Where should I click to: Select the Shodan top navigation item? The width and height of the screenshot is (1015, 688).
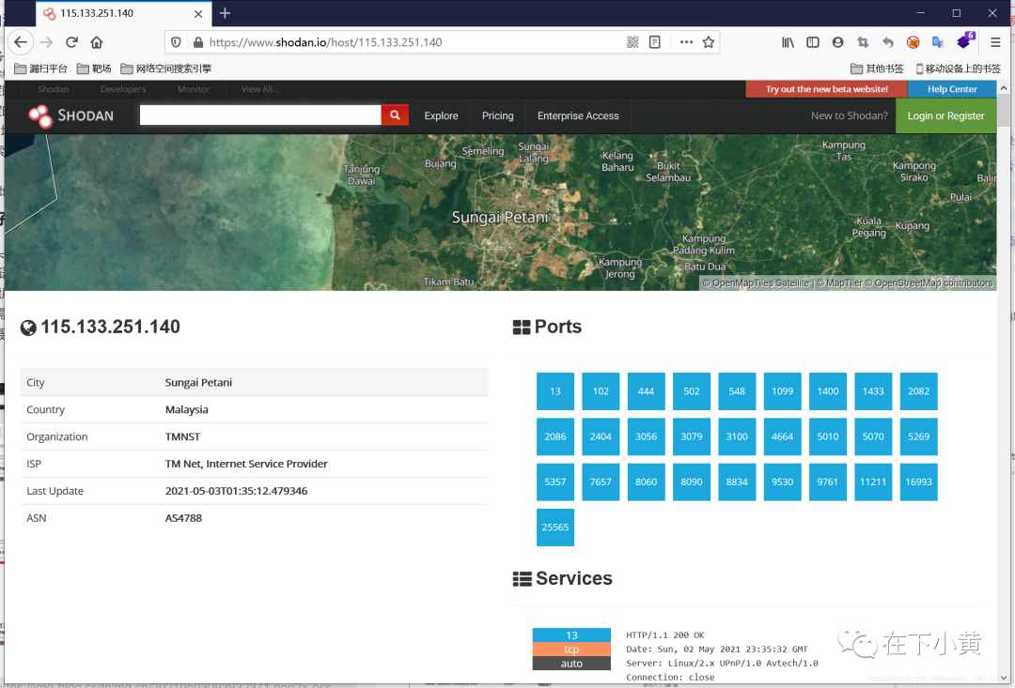point(53,89)
